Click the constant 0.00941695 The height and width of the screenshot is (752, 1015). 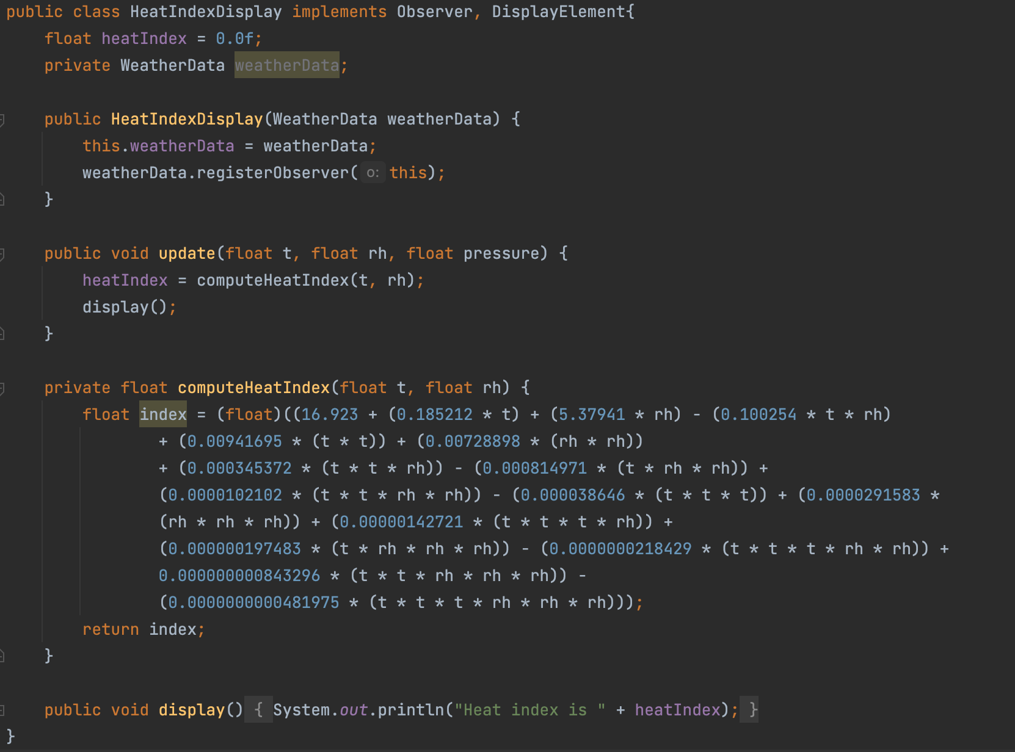point(235,441)
